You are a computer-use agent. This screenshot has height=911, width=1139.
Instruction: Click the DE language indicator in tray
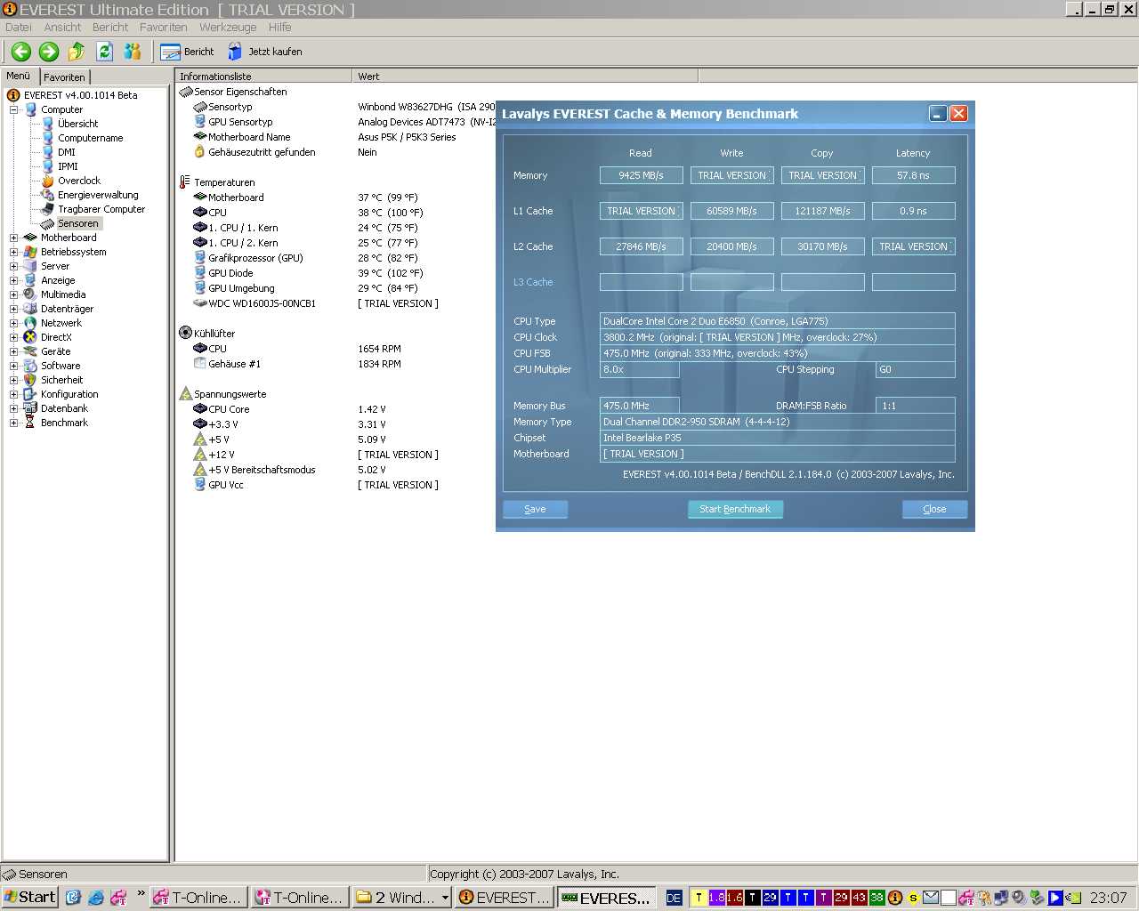pyautogui.click(x=674, y=898)
